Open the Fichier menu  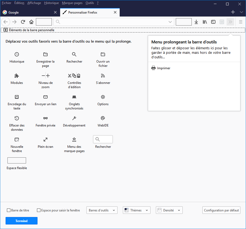click(x=6, y=3)
